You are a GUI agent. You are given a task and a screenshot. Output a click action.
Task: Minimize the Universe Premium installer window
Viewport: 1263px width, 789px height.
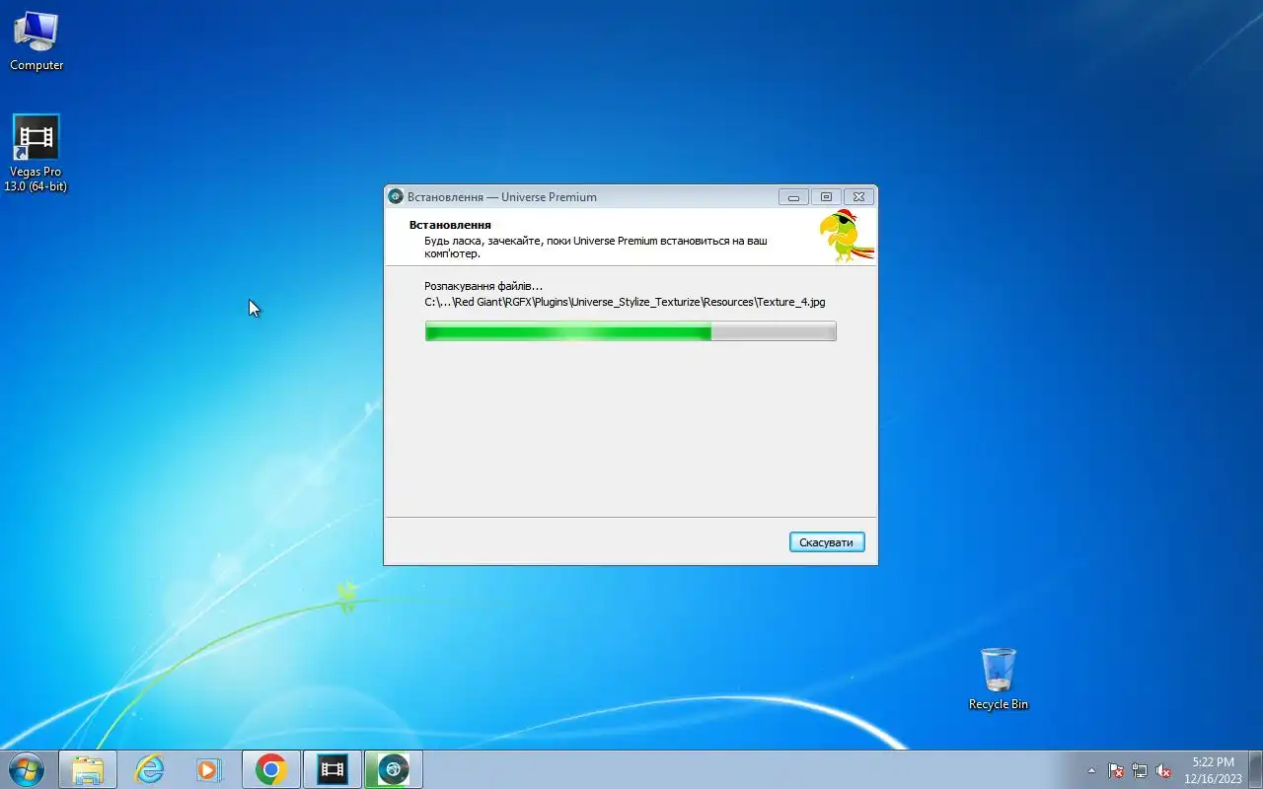click(x=793, y=196)
